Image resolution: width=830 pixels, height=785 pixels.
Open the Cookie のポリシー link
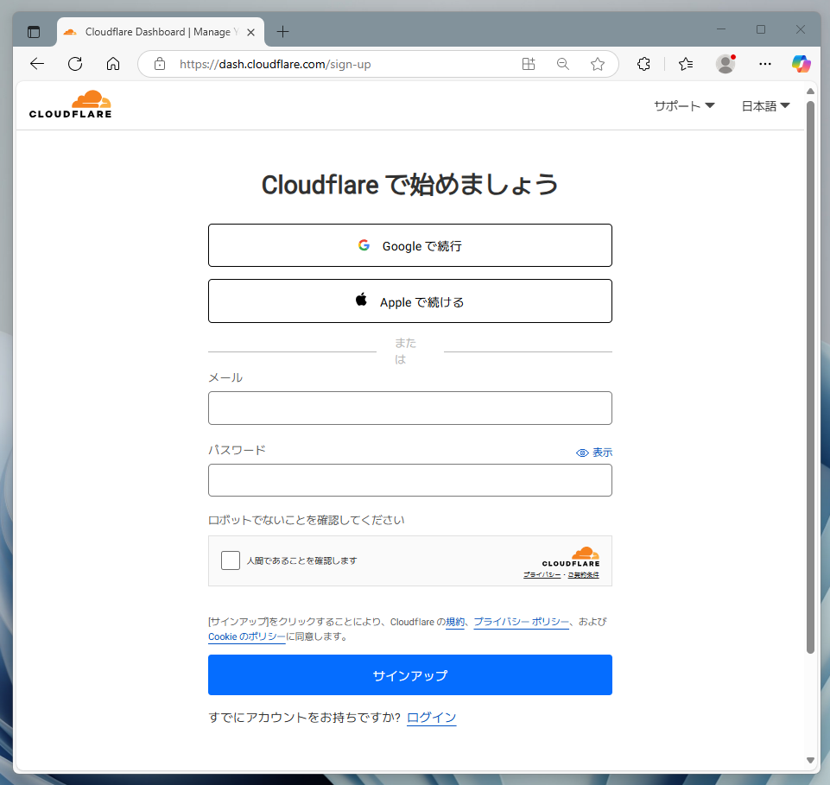coord(247,636)
